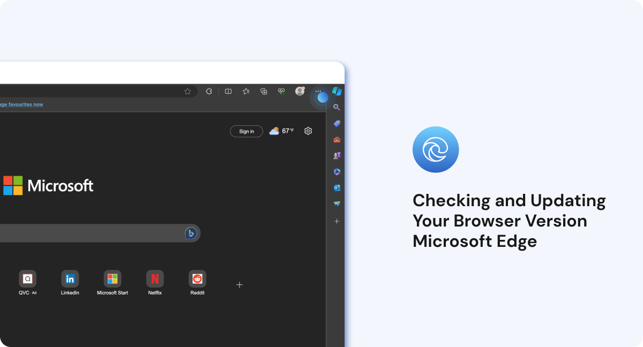
Task: Open the QVC quick link tile
Action: [28, 283]
